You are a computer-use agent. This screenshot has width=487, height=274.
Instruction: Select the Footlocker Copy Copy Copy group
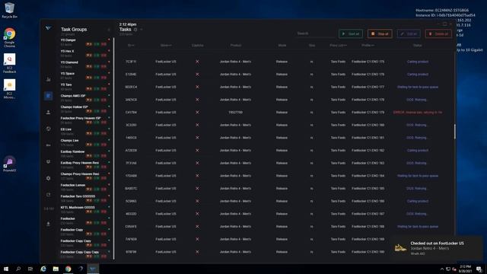pyautogui.click(x=84, y=254)
